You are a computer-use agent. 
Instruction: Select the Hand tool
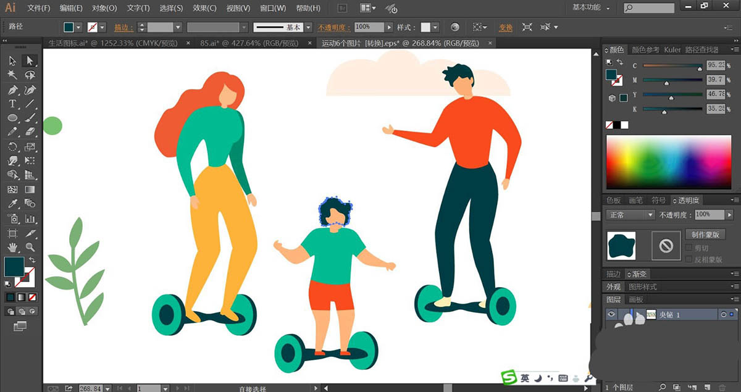12,248
